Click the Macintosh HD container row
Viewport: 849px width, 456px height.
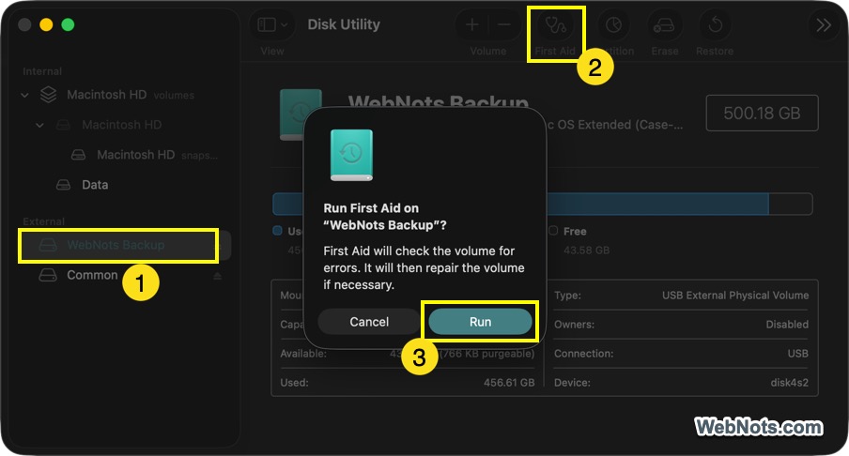[122, 125]
